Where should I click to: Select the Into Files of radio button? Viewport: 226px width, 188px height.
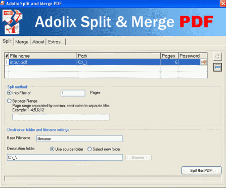[9, 93]
